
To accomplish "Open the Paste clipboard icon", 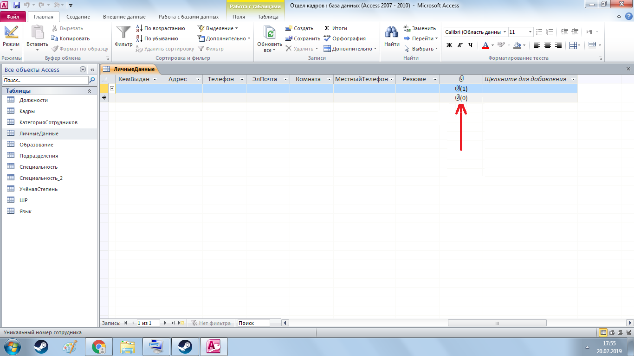I will coord(37,32).
